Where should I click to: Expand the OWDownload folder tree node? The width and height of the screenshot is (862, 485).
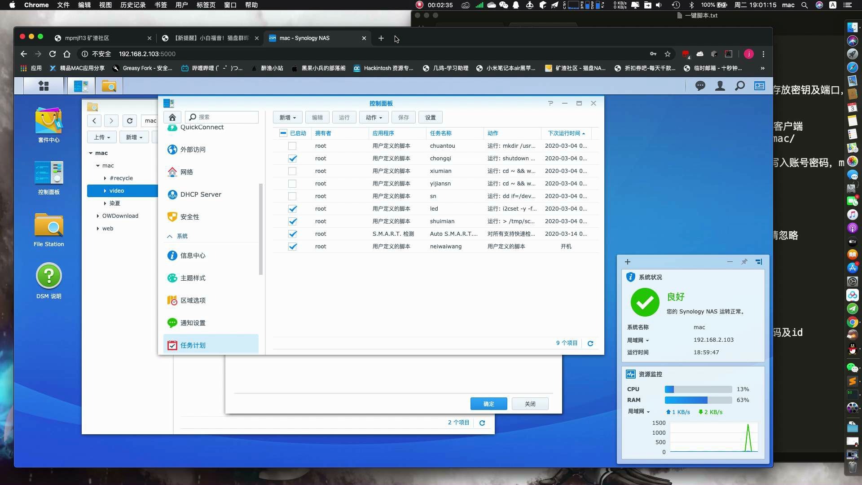pyautogui.click(x=98, y=216)
